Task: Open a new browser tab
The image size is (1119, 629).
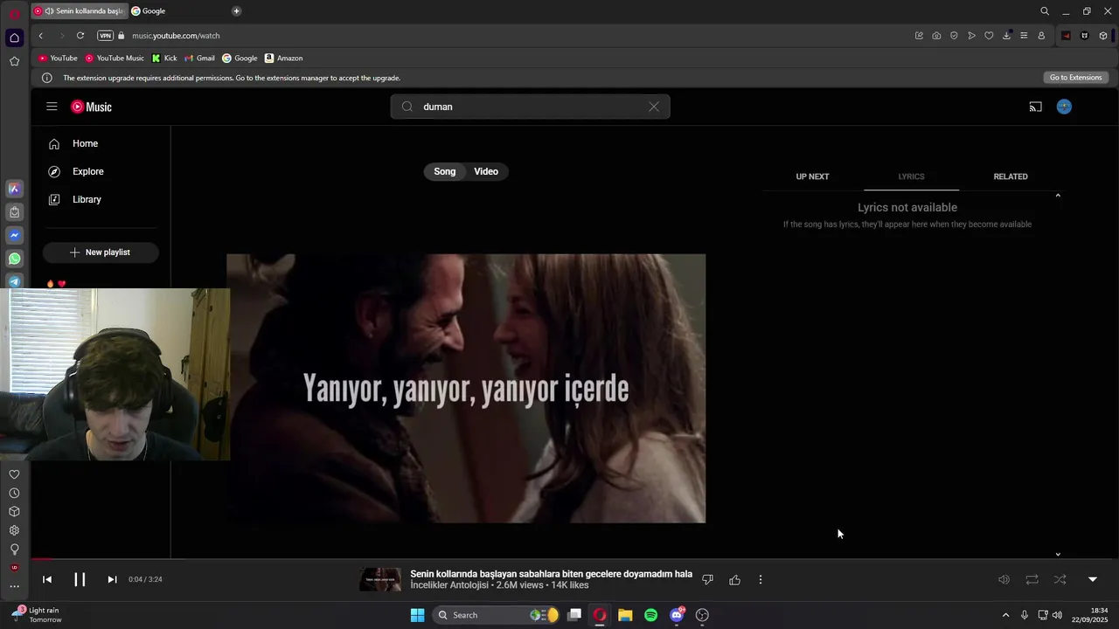Action: click(x=236, y=11)
